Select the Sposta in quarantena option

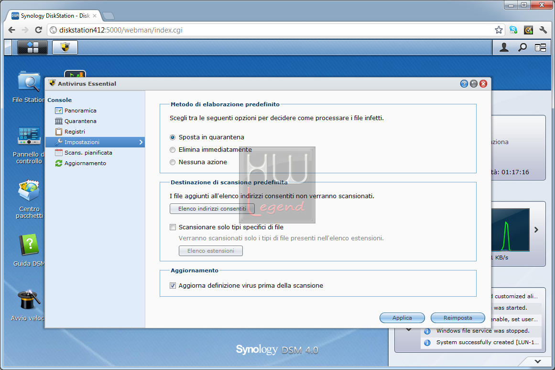coord(173,137)
